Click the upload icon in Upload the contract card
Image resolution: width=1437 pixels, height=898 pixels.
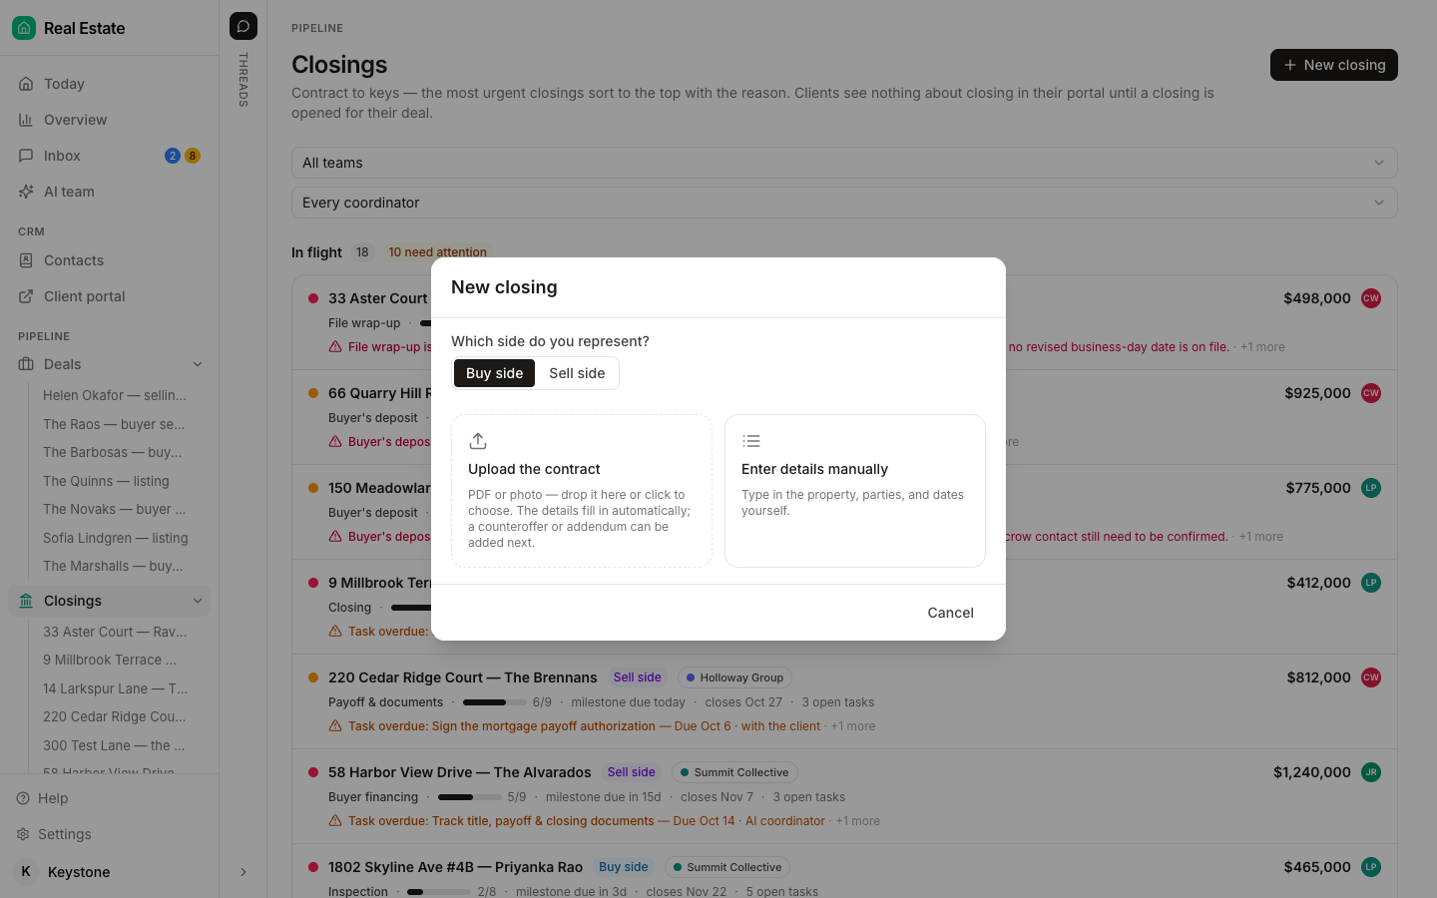(478, 441)
